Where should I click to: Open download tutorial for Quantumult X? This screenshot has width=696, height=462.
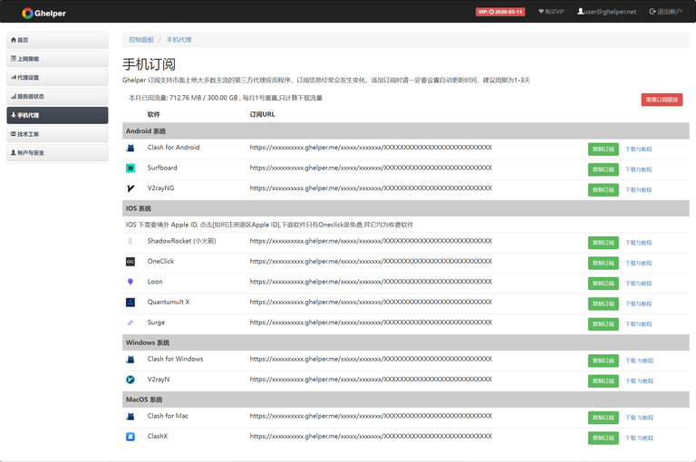(638, 304)
